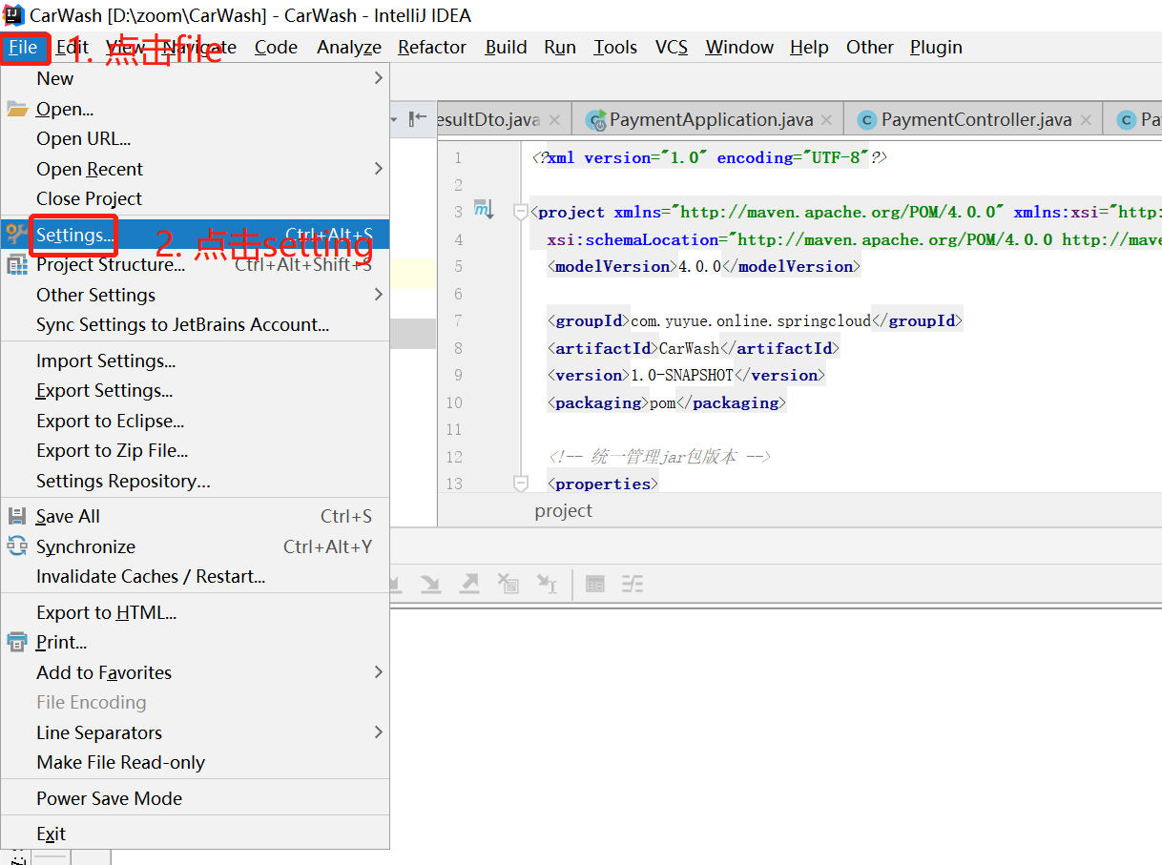This screenshot has width=1162, height=865.
Task: Open the VCS menu
Action: tap(672, 47)
